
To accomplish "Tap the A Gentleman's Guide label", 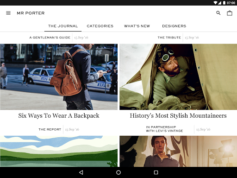I will pos(50,38).
